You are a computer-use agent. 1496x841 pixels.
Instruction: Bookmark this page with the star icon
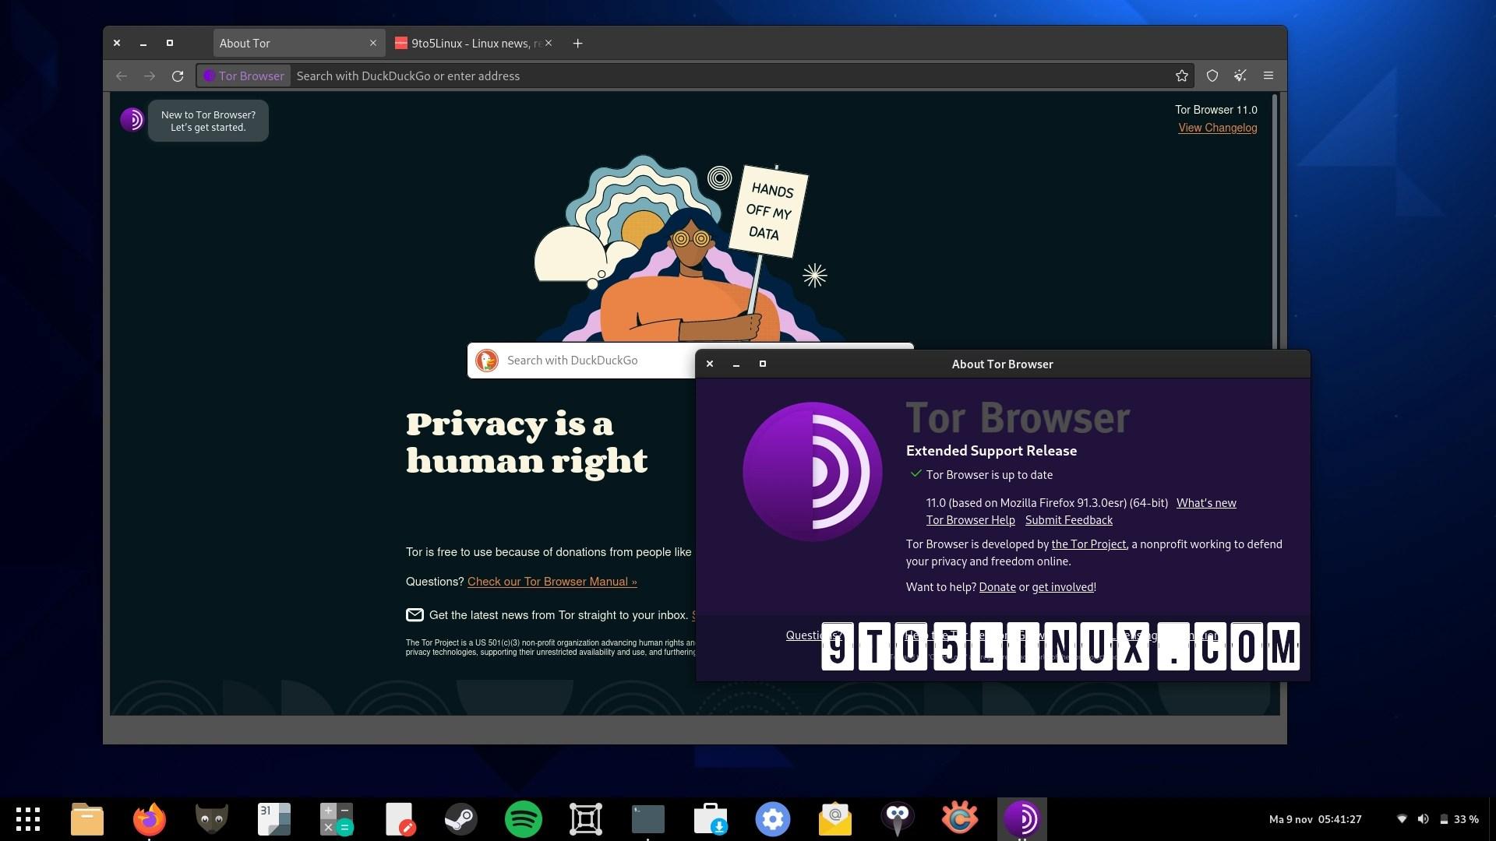(1182, 76)
